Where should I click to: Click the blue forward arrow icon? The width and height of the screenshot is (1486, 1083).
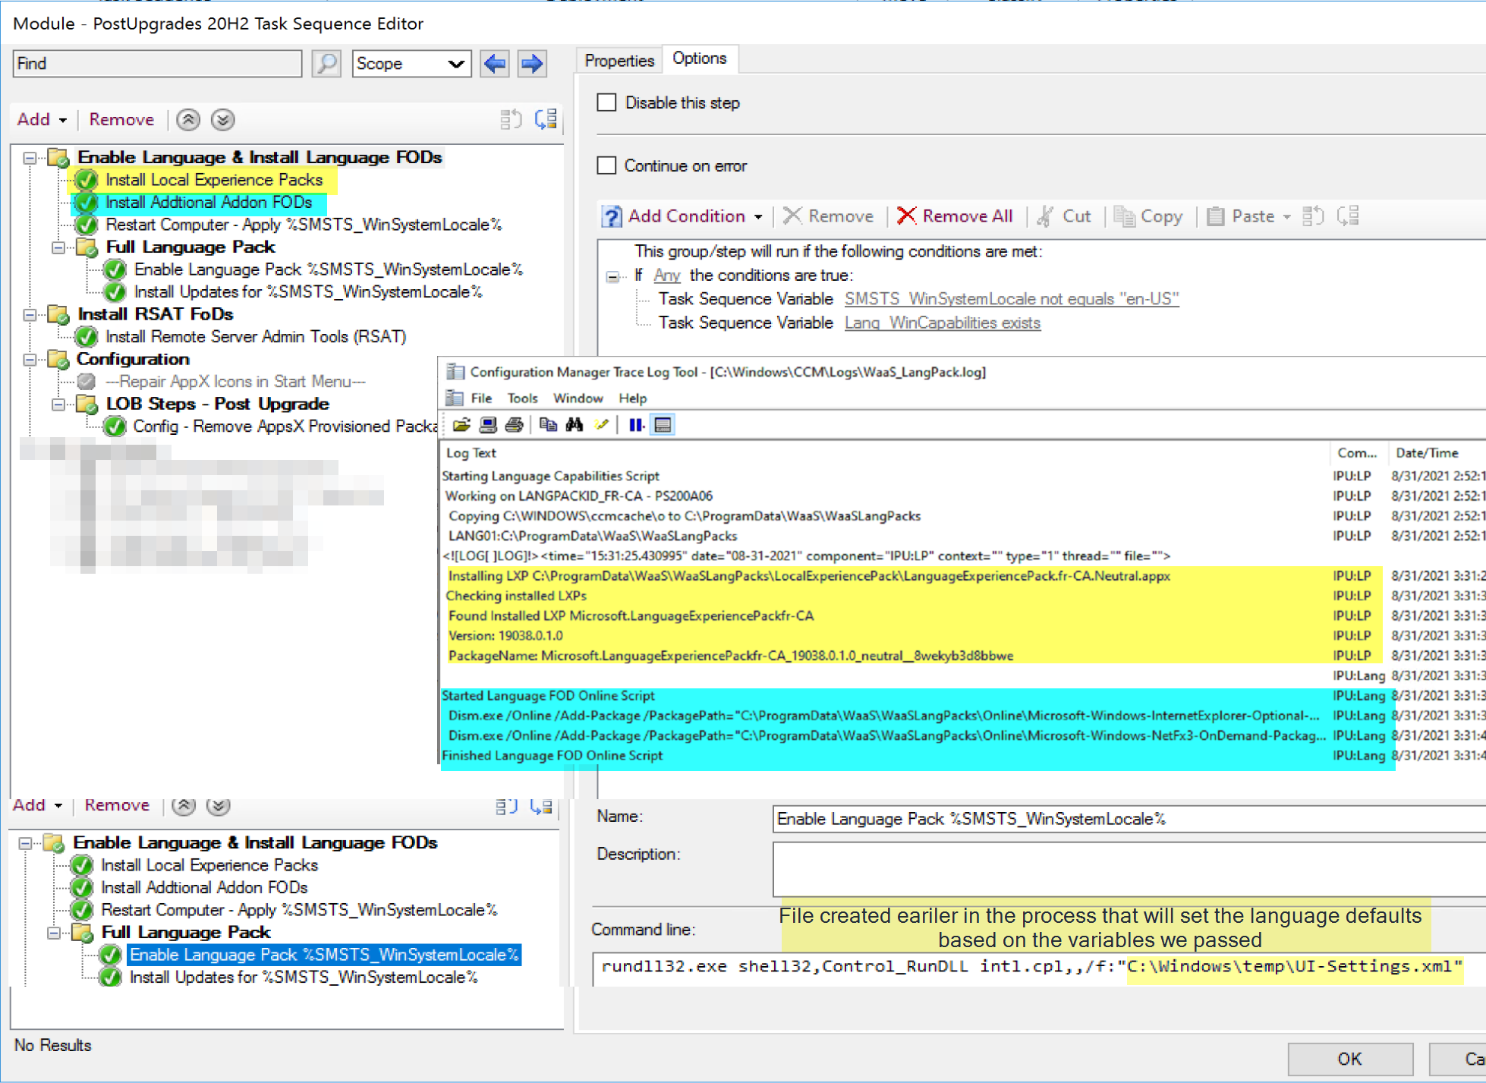(532, 64)
